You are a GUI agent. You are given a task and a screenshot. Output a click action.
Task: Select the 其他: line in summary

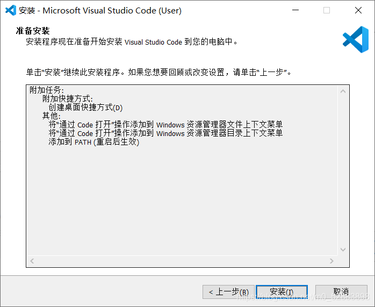52,116
